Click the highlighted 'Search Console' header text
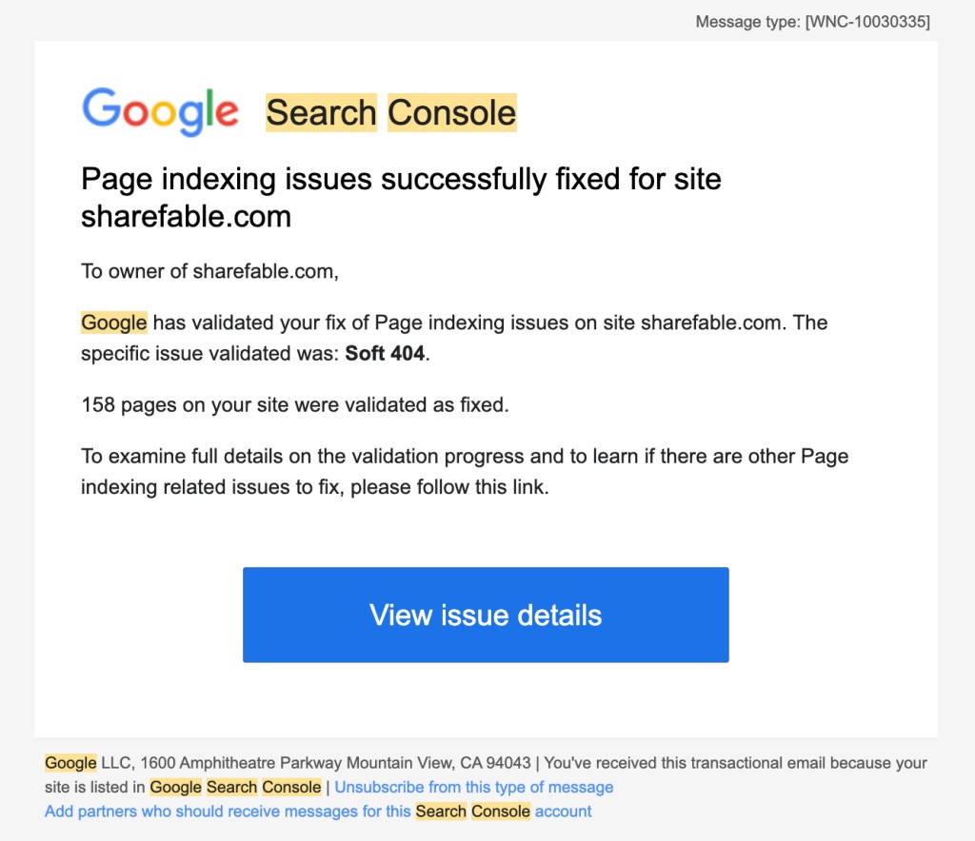 [392, 112]
